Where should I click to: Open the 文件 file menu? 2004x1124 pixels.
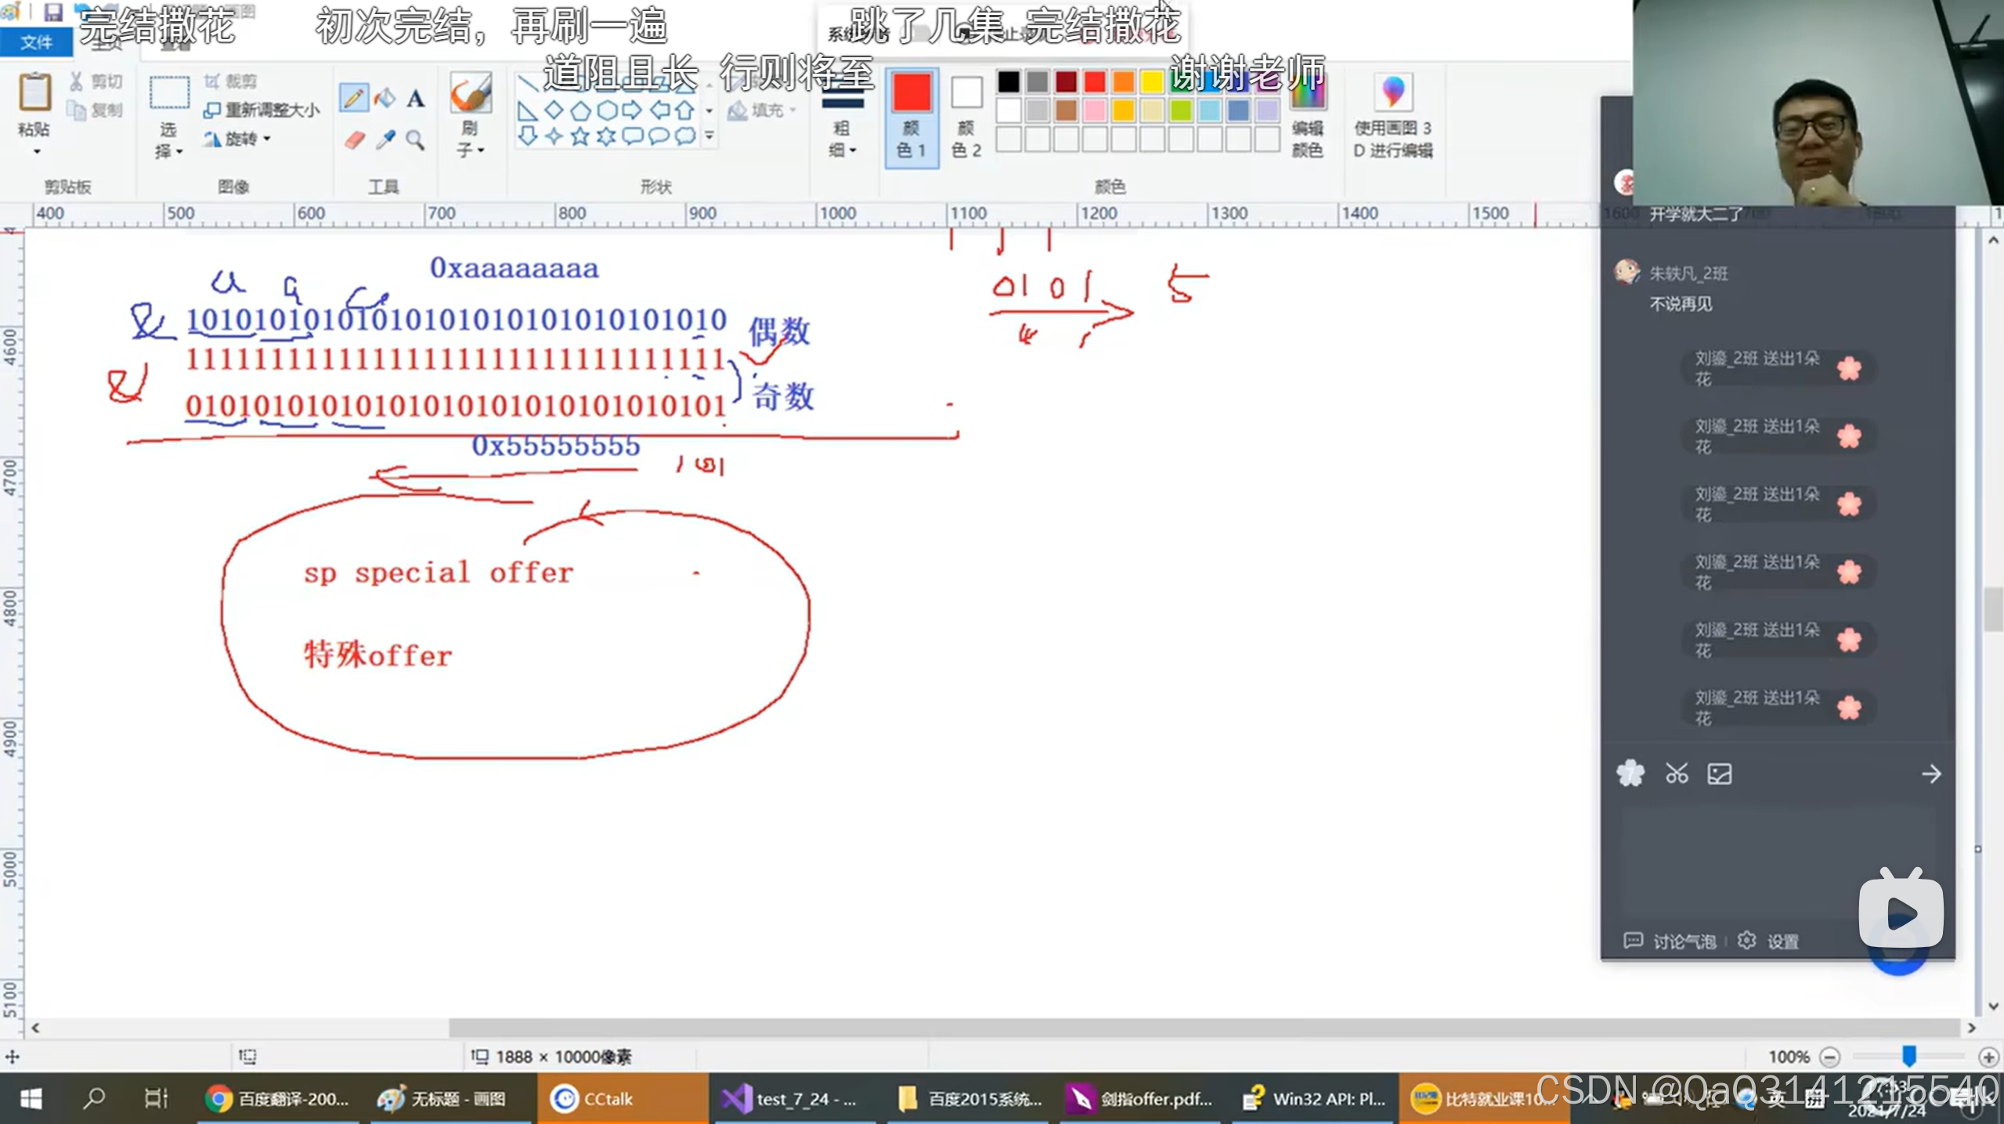point(36,42)
